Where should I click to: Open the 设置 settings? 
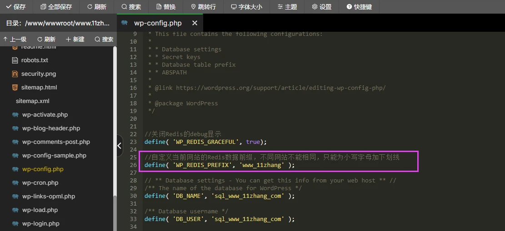[x=322, y=7]
